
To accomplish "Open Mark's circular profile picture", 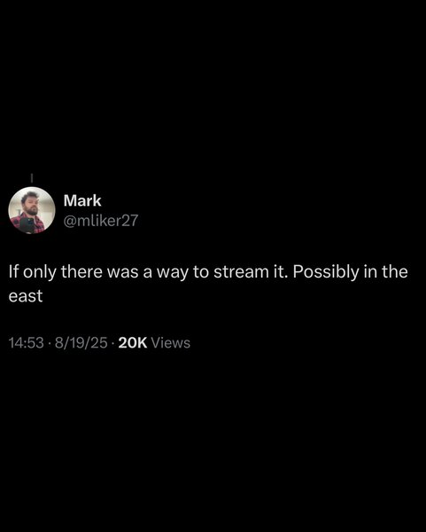I will (x=32, y=210).
